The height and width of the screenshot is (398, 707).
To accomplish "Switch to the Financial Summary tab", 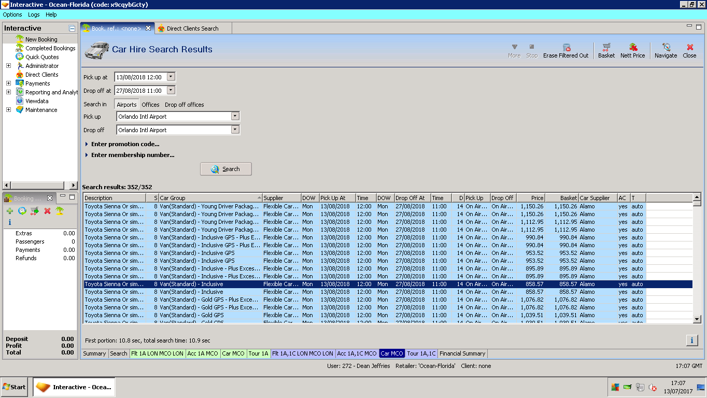I will point(462,353).
